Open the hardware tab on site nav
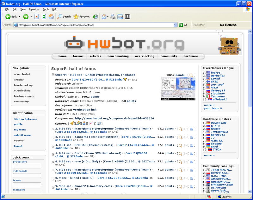The width and height of the screenshot is (253, 200). [191, 56]
